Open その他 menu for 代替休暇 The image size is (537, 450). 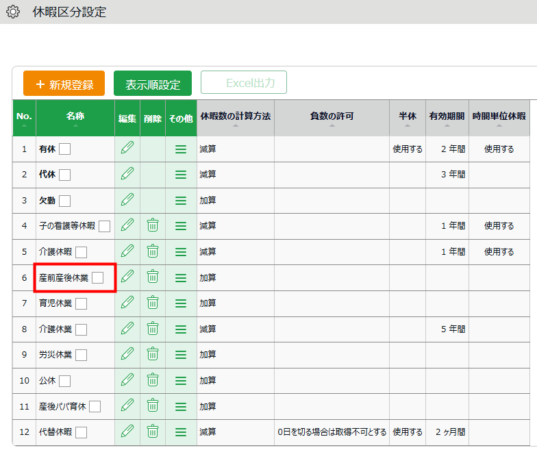[x=181, y=432]
